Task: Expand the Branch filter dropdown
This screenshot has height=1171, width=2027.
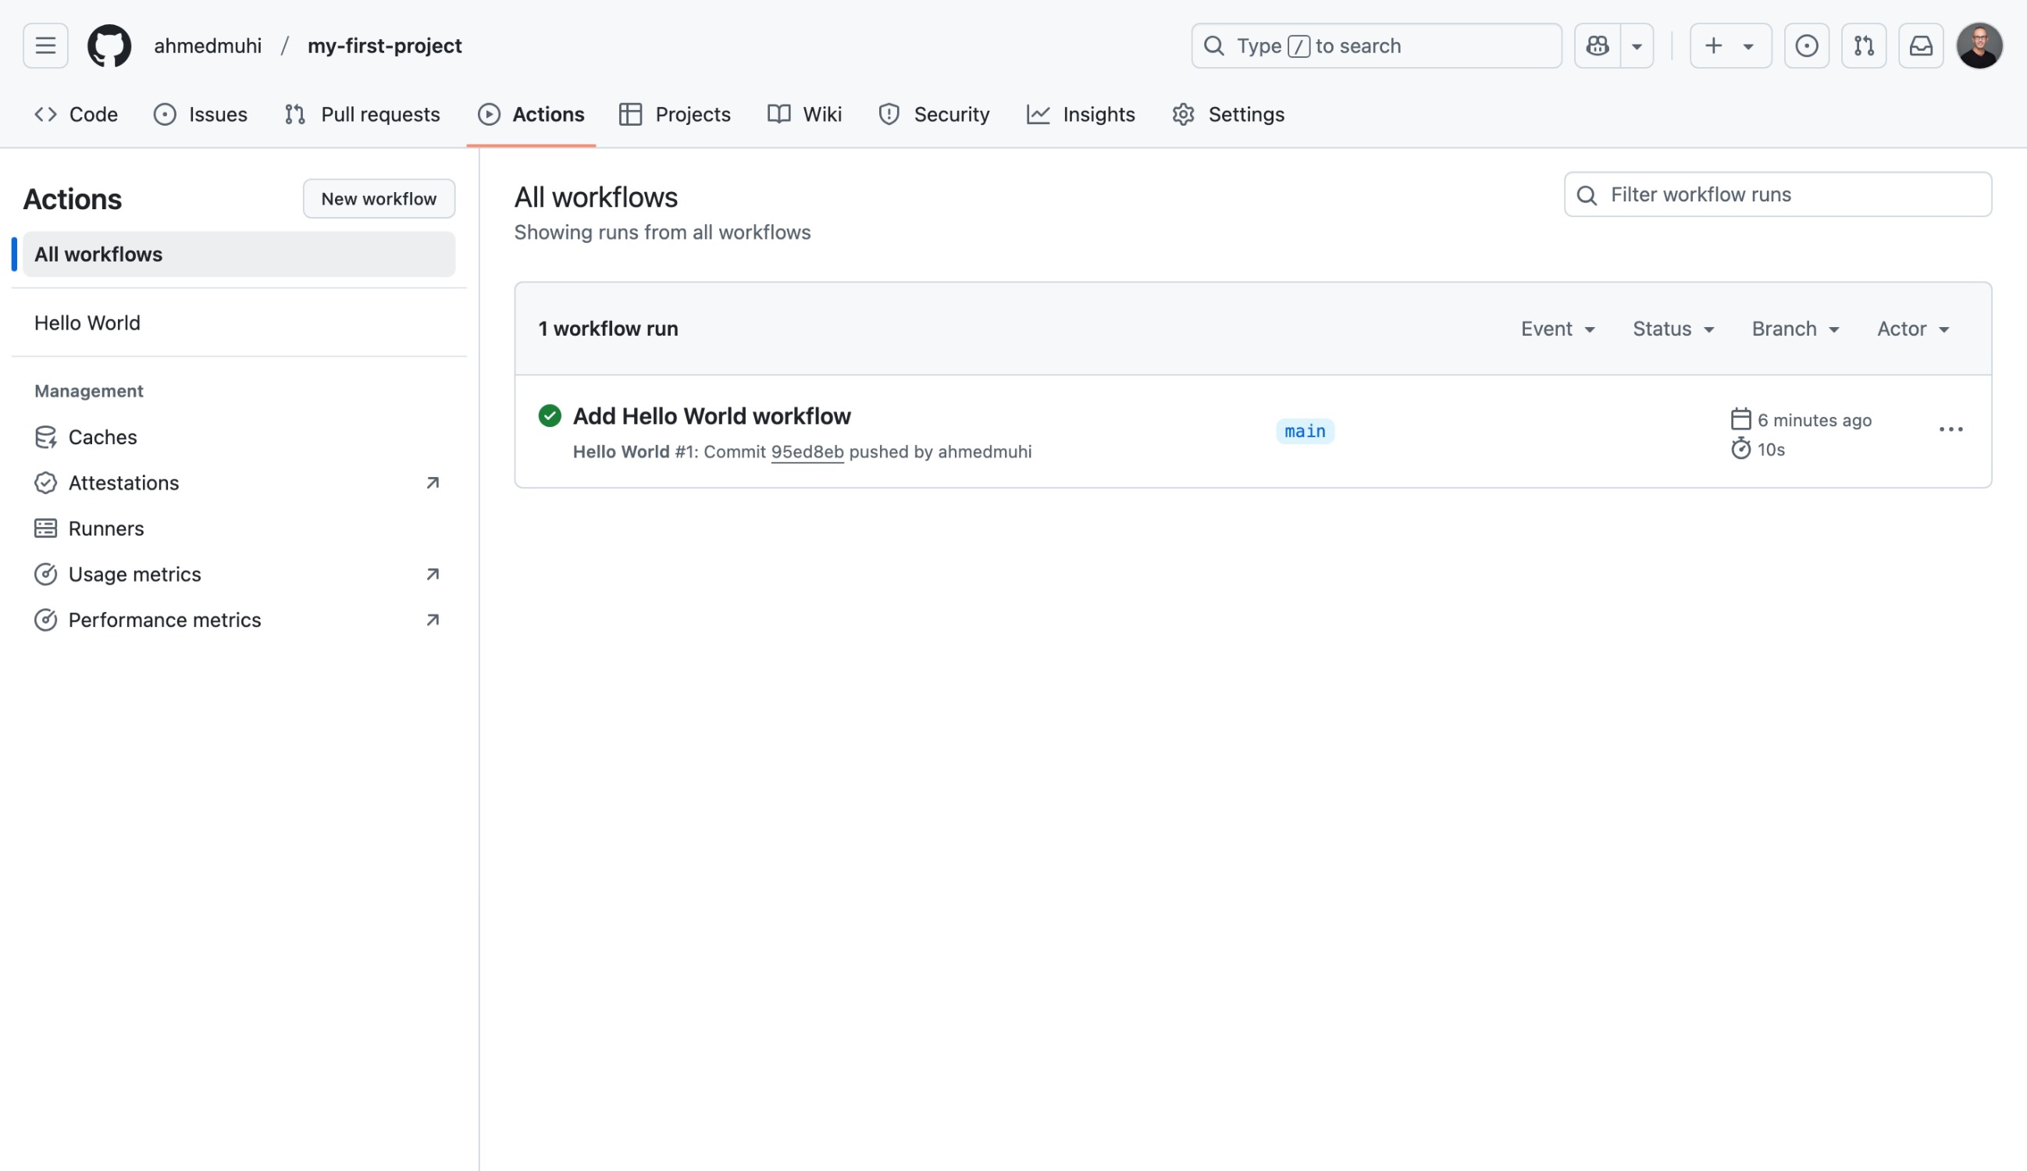Action: [1795, 329]
